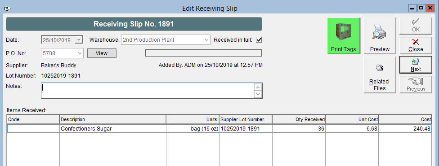The height and width of the screenshot is (166, 439).
Task: Click the red X Close button
Action: pyautogui.click(x=416, y=45)
